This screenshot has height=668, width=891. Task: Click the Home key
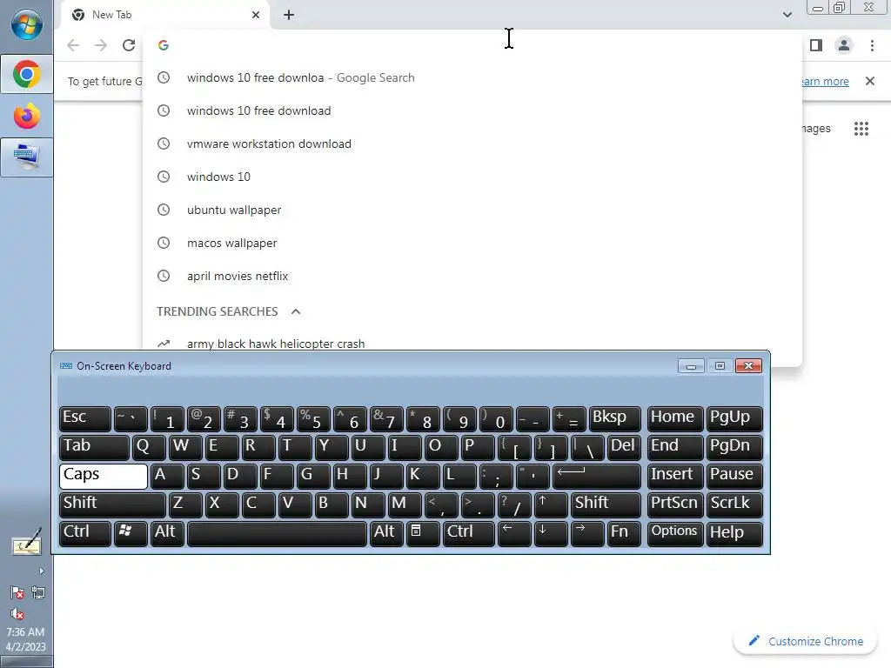[x=675, y=418]
